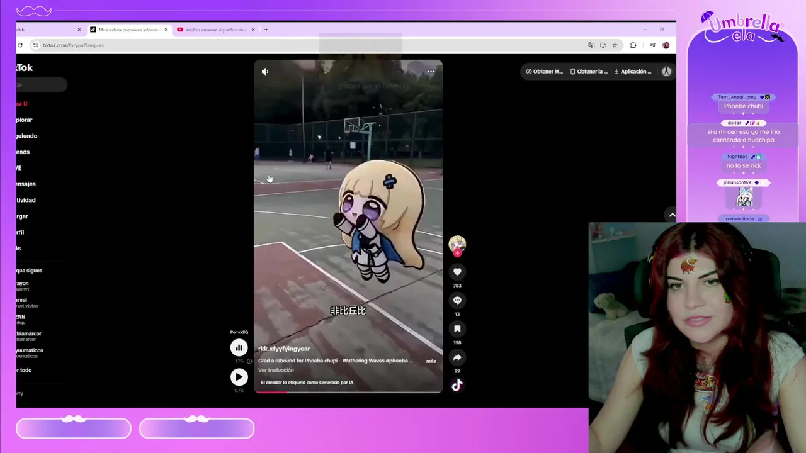Click the chat username 'johanson169'
806x453 pixels.
[737, 182]
